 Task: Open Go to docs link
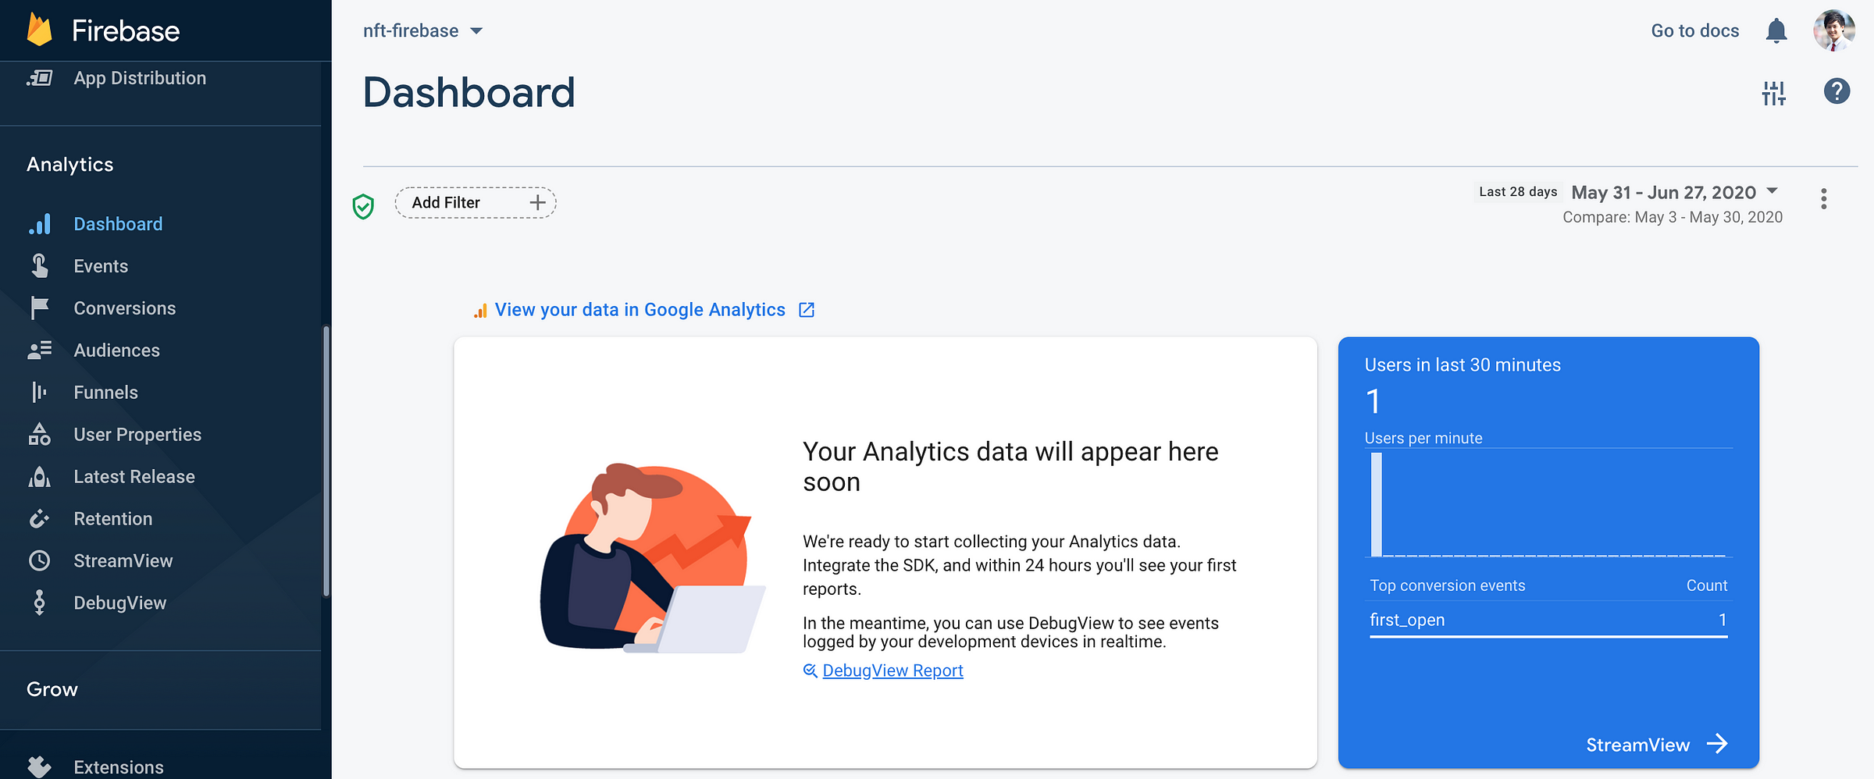coord(1694,30)
